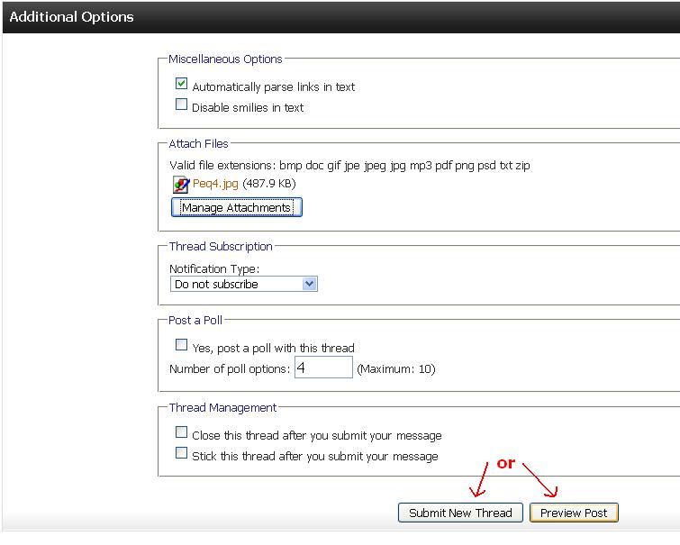Open the Peq4.jpg attachment link
The width and height of the screenshot is (680, 545).
click(x=215, y=184)
